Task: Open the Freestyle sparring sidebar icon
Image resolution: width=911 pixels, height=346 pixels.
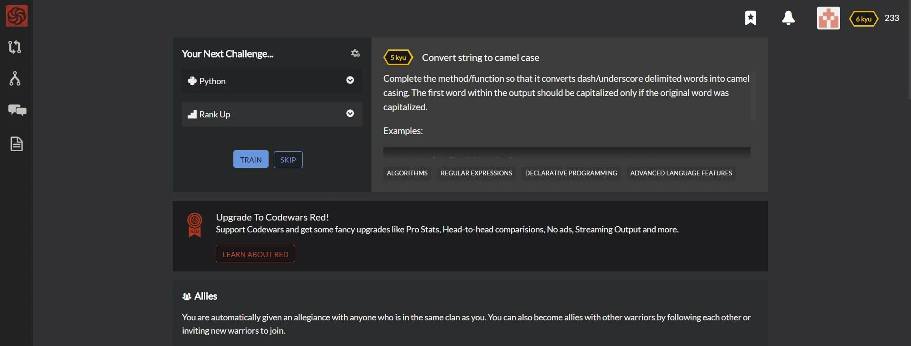Action: 15,78
